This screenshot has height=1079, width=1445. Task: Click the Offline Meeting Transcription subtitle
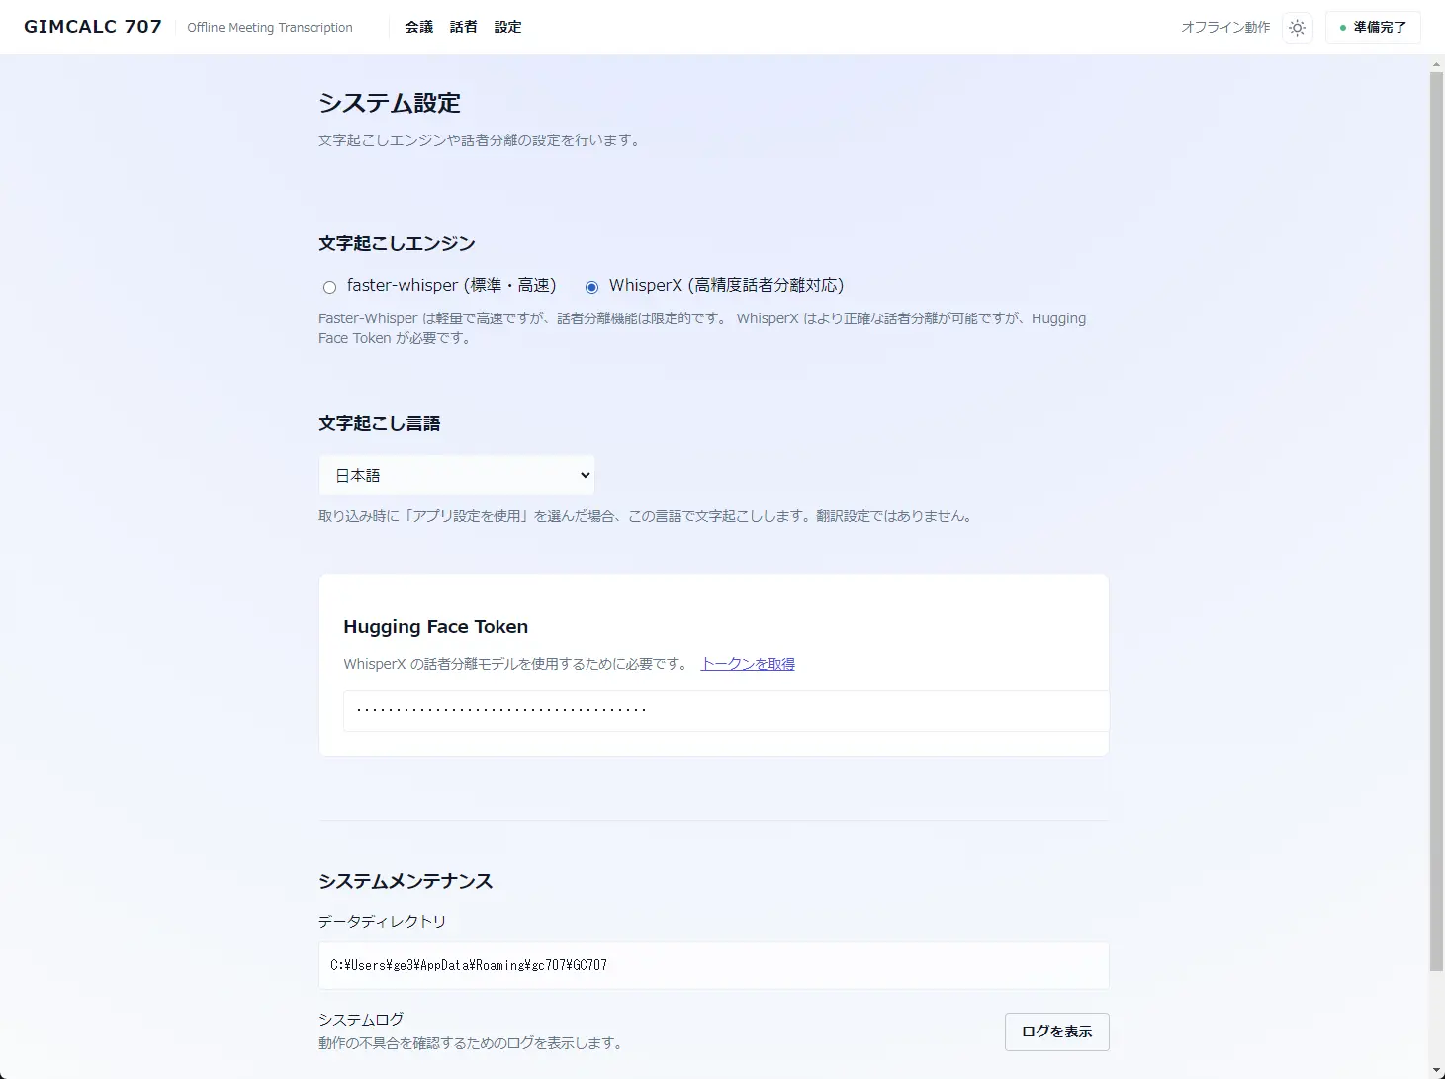(270, 28)
